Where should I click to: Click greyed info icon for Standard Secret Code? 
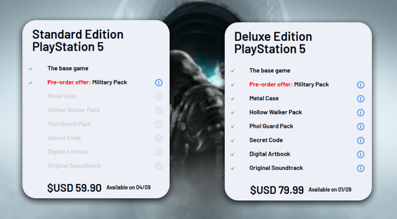(159, 138)
